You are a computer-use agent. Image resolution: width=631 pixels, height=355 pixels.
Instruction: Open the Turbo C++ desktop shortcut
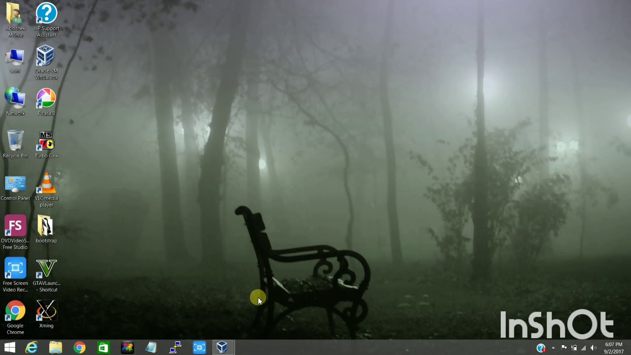click(x=46, y=144)
